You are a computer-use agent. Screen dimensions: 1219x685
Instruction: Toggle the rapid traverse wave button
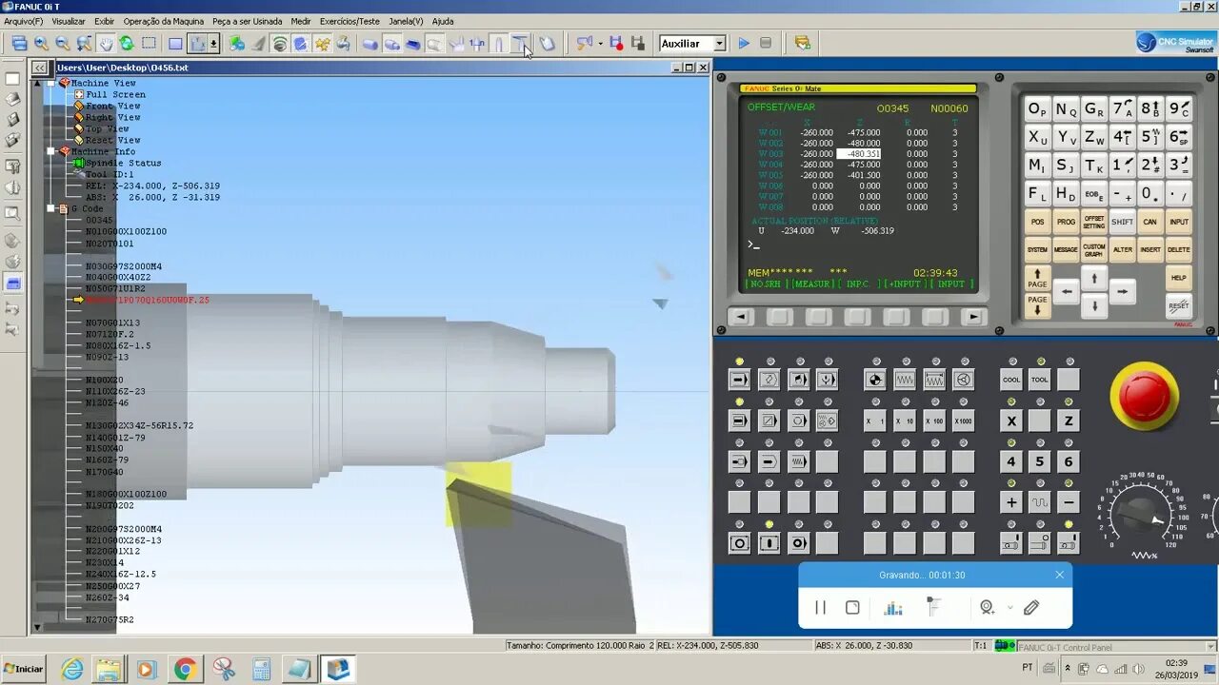1040,502
